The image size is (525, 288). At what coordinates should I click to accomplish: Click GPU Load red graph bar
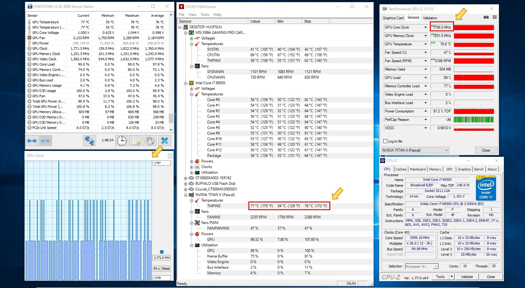click(474, 78)
